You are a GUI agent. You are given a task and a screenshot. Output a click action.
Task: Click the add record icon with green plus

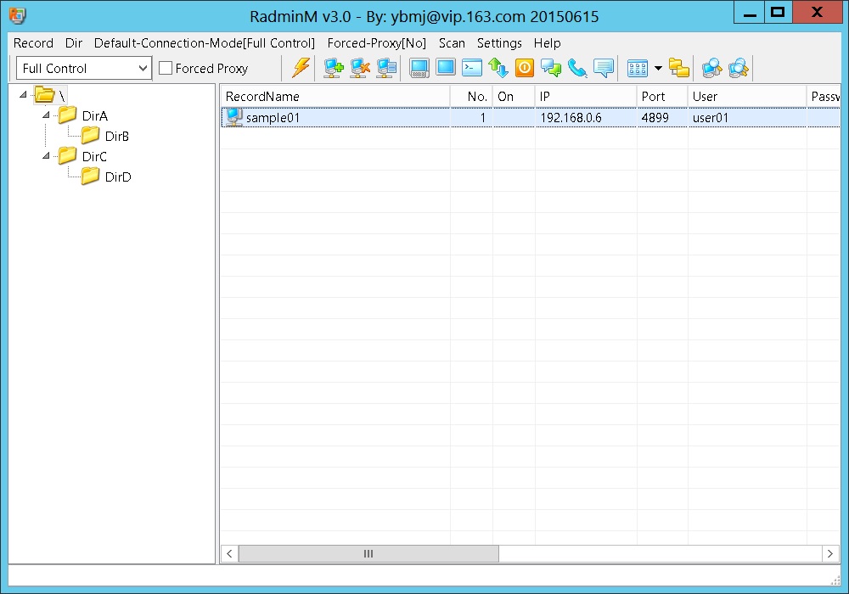[x=334, y=68]
